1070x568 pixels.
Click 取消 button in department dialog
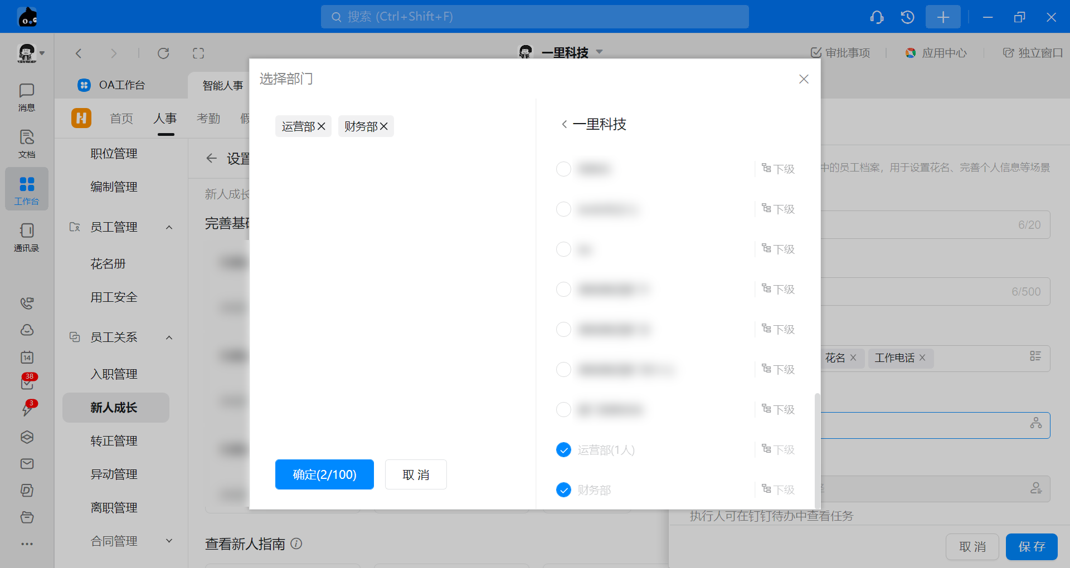pos(416,474)
